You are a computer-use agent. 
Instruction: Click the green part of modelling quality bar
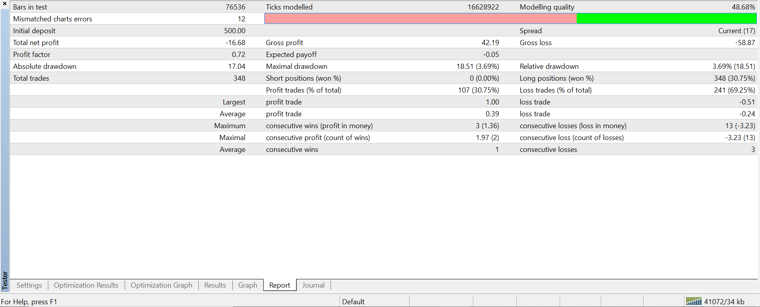667,19
